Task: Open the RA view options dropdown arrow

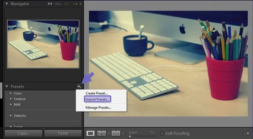Action: (x=109, y=133)
